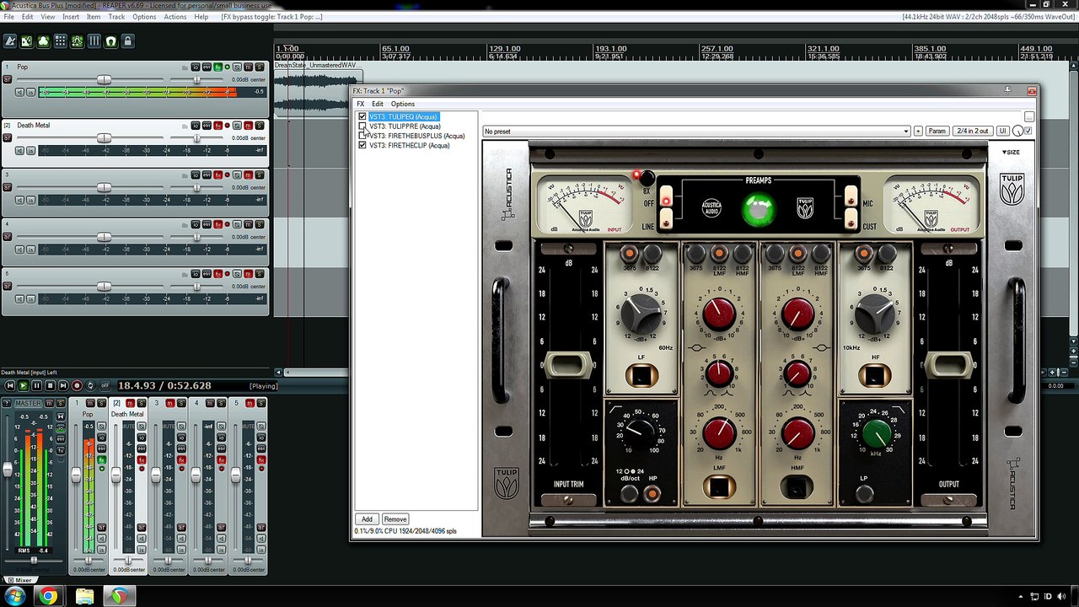The width and height of the screenshot is (1079, 607).
Task: Open File Explorer folder in taskbar
Action: click(x=84, y=597)
